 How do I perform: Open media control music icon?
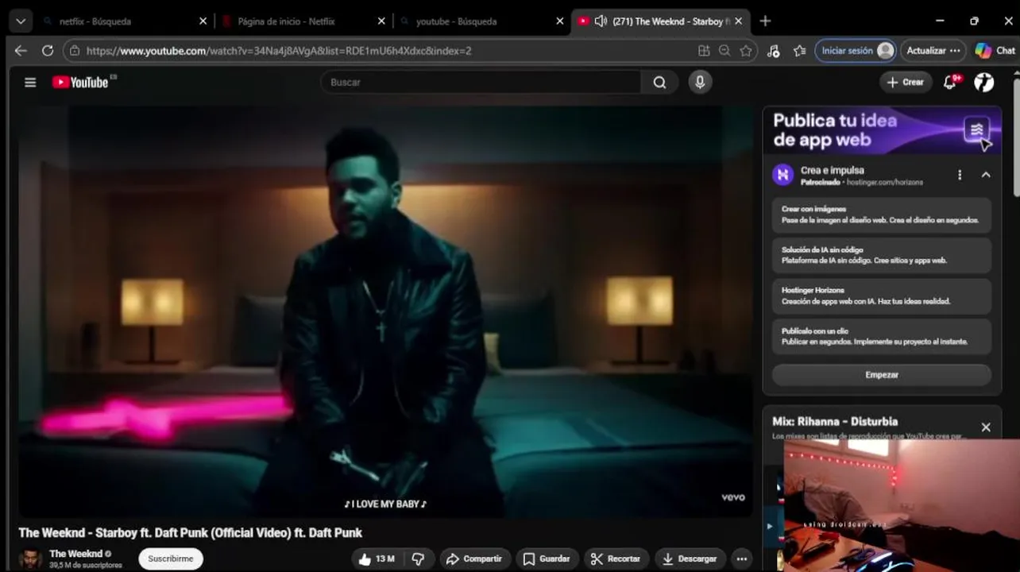coord(774,50)
